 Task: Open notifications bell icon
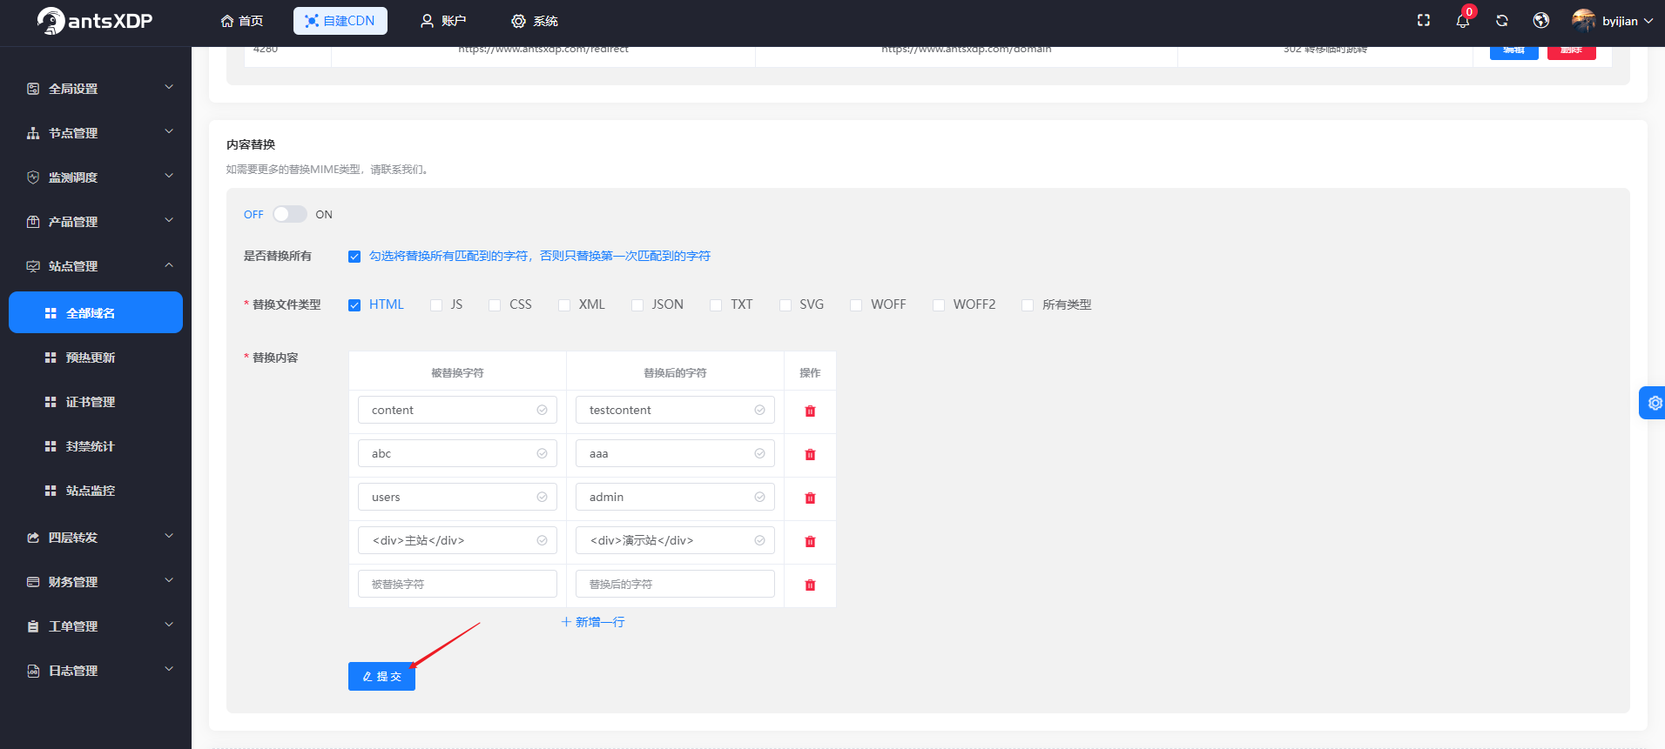point(1463,21)
